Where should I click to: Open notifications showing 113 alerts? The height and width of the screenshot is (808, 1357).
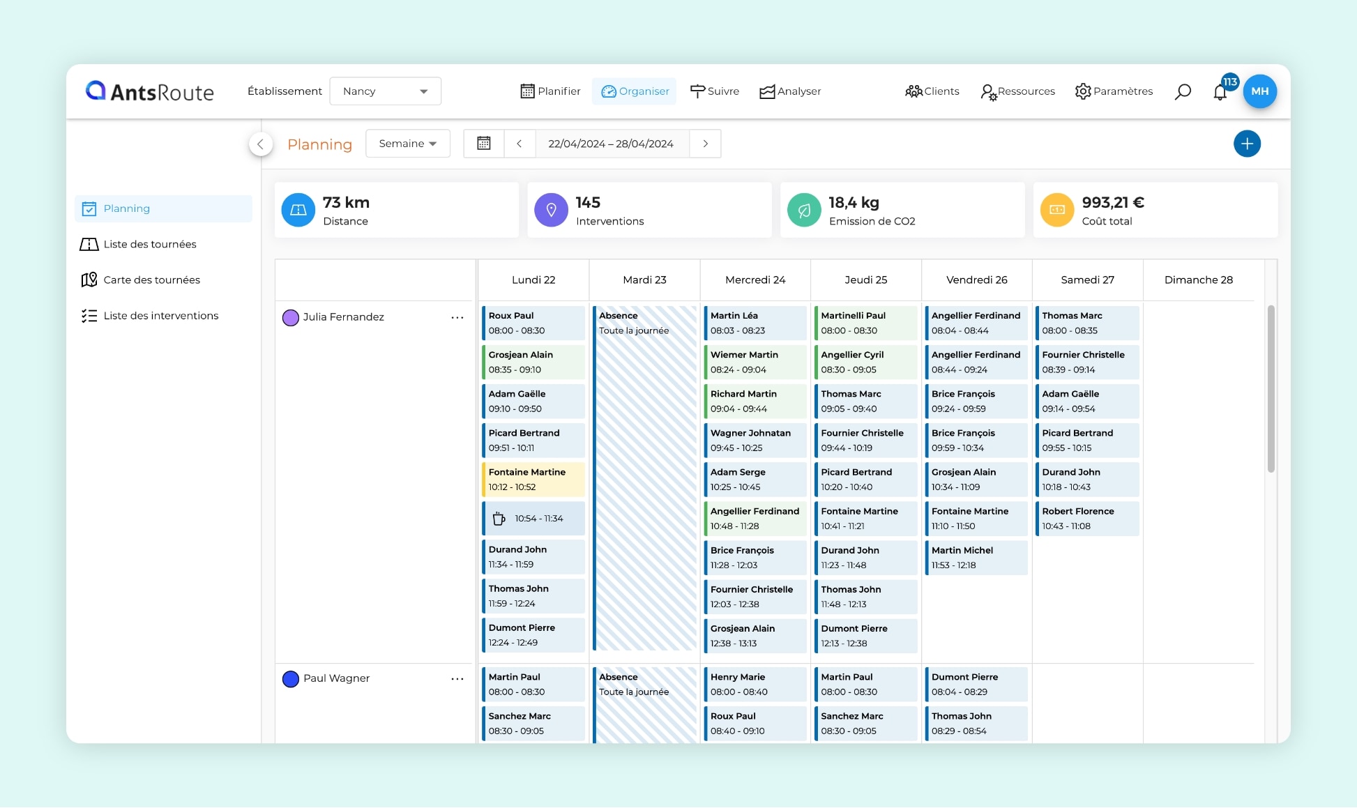click(x=1220, y=91)
